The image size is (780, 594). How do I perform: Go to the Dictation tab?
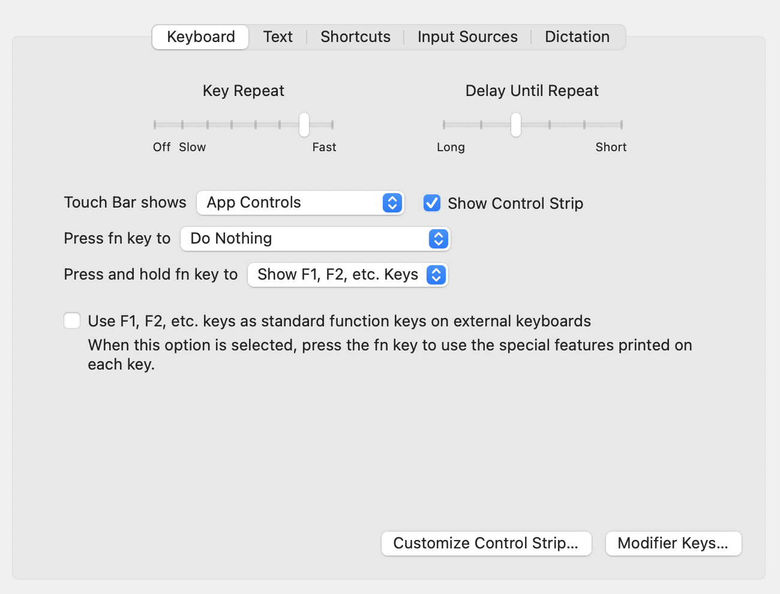pos(577,37)
